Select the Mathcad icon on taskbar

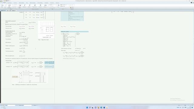107,107
